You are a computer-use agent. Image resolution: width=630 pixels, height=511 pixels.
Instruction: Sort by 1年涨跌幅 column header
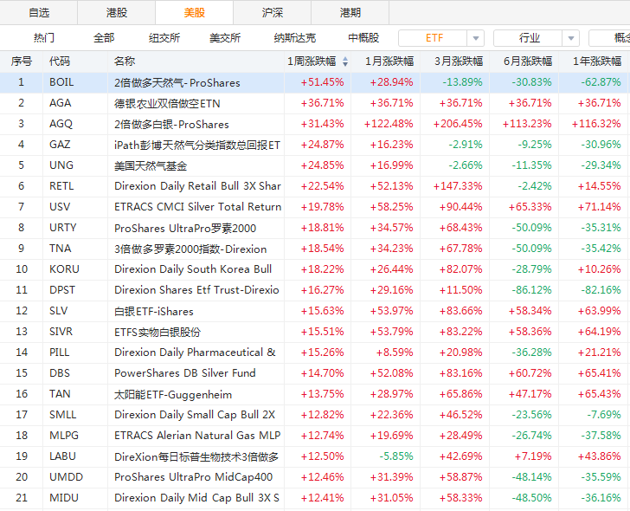pyautogui.click(x=597, y=61)
